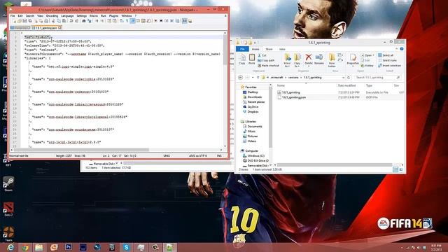Open the Language menu in Notepad++
The height and width of the screenshot is (252, 448).
coord(67,16)
